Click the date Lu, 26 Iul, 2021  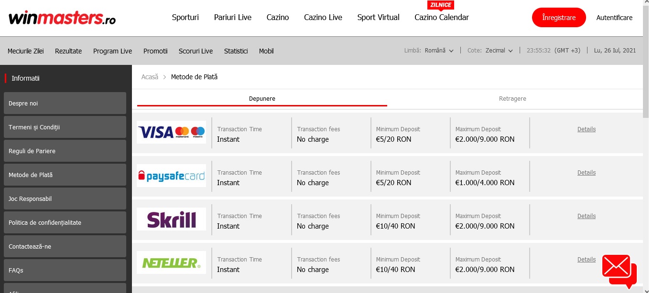[615, 51]
